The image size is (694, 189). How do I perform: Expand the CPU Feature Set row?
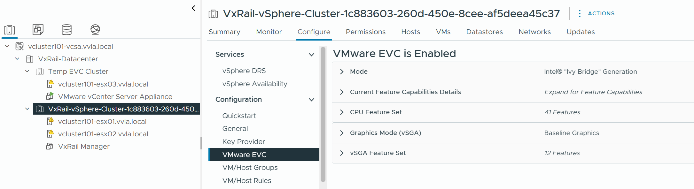[x=341, y=112]
